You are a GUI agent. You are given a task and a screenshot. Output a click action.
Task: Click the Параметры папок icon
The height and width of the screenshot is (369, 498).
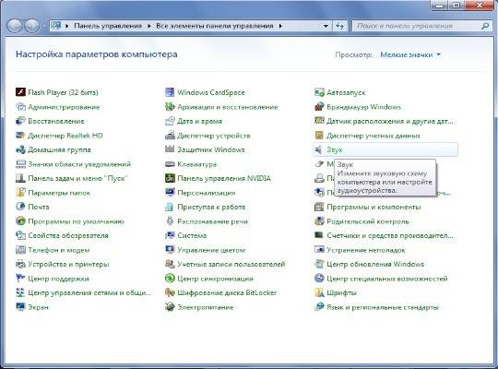point(20,193)
